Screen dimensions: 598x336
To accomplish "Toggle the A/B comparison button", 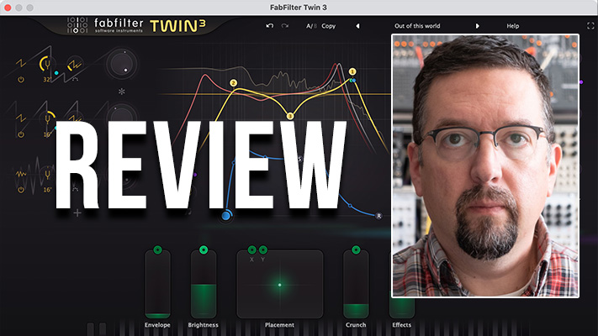I will click(x=310, y=26).
